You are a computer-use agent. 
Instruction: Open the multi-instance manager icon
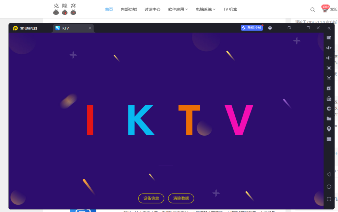(x=329, y=88)
